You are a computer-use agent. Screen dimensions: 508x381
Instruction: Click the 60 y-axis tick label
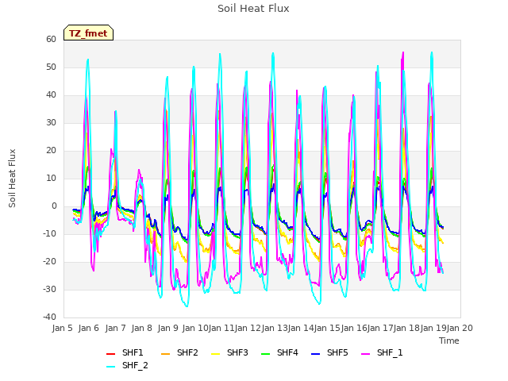coord(51,40)
